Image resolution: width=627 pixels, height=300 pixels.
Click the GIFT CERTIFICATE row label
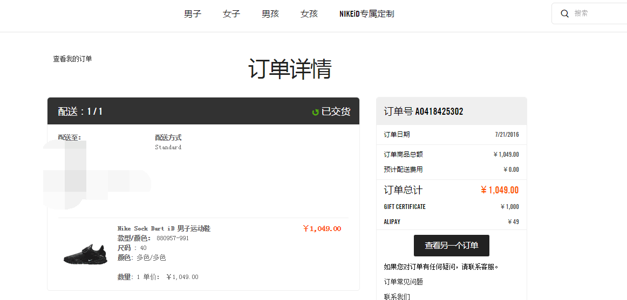[405, 207]
